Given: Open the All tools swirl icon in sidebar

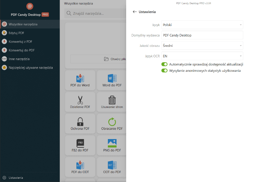Looking at the screenshot, I should pyautogui.click(x=4, y=24).
